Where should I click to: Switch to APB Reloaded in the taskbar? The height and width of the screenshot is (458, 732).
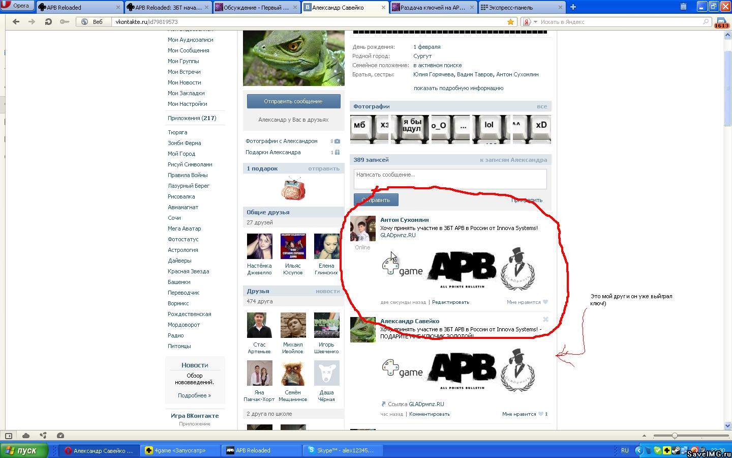[262, 450]
